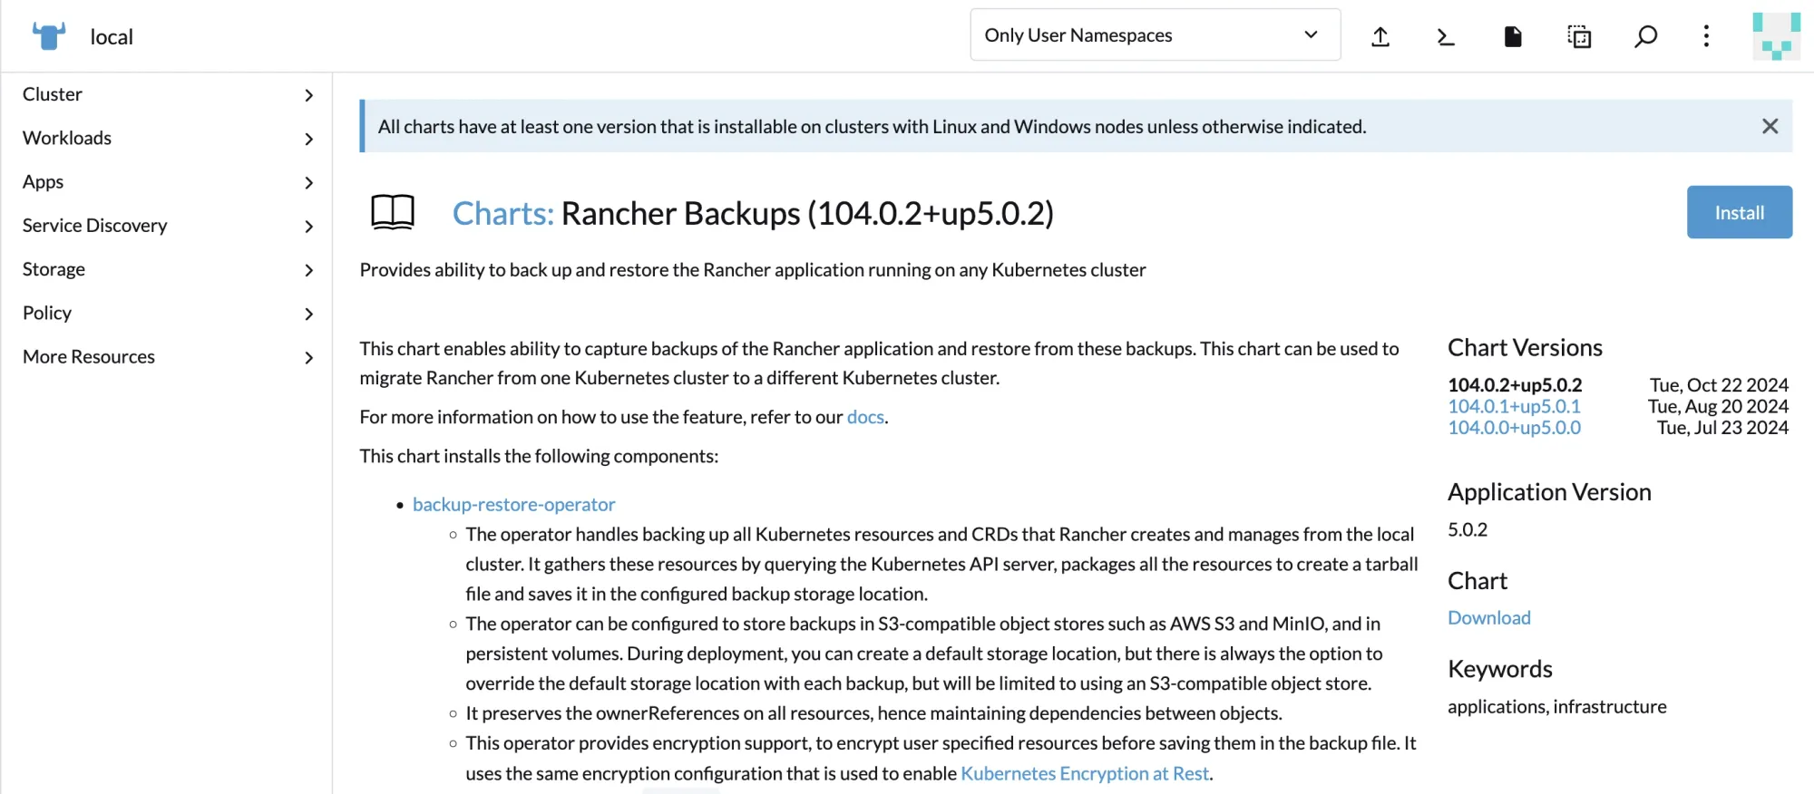This screenshot has width=1814, height=794.
Task: Open the Import YAML upload icon
Action: (x=1380, y=36)
